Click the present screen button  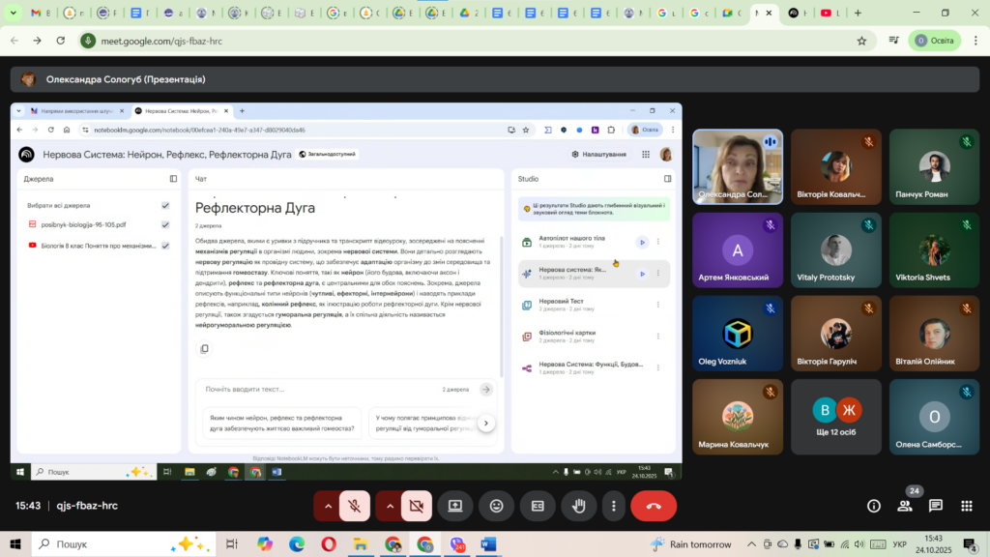pyautogui.click(x=454, y=506)
